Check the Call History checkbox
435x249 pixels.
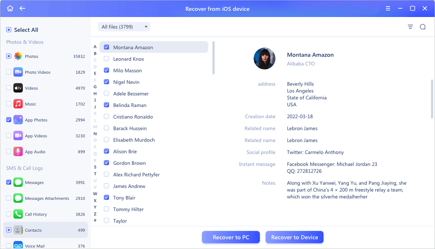pyautogui.click(x=9, y=214)
